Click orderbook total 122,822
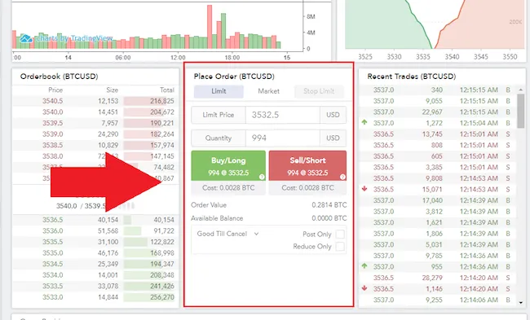Image resolution: width=530 pixels, height=320 pixels. [162, 242]
